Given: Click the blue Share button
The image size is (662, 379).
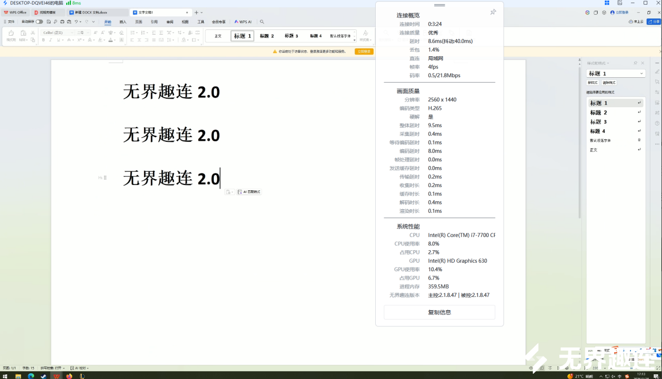Looking at the screenshot, I should (654, 22).
